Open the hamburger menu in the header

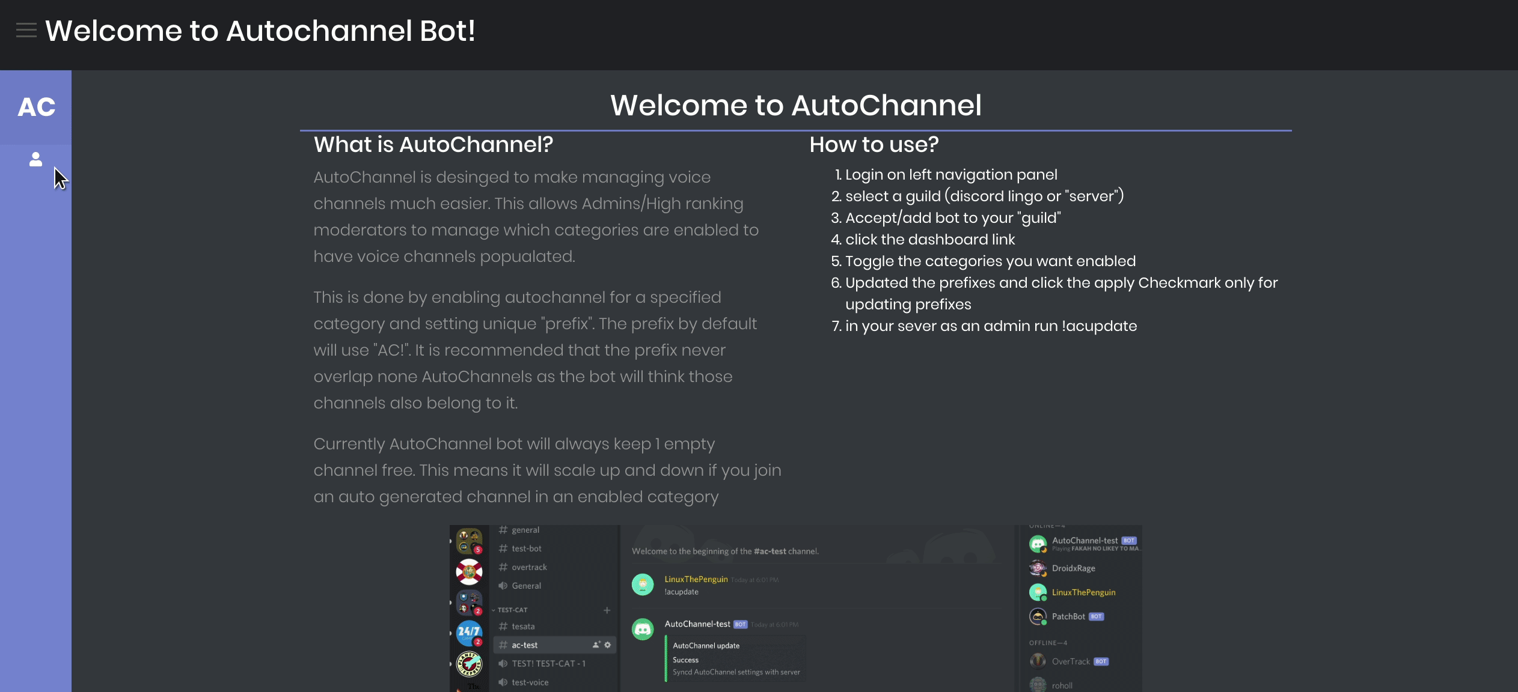point(26,30)
